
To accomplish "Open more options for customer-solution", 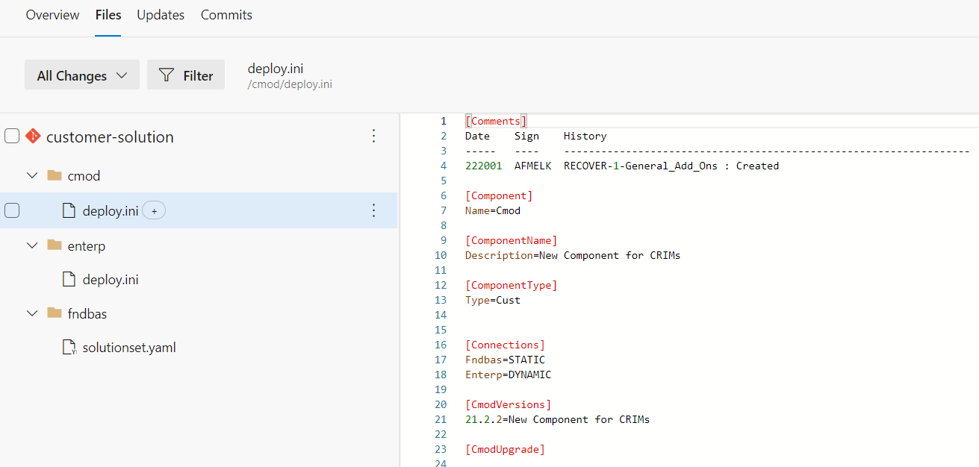I will [x=373, y=136].
